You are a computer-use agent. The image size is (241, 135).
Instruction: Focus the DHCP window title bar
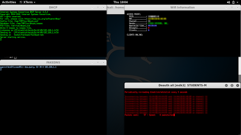[x=53, y=7]
